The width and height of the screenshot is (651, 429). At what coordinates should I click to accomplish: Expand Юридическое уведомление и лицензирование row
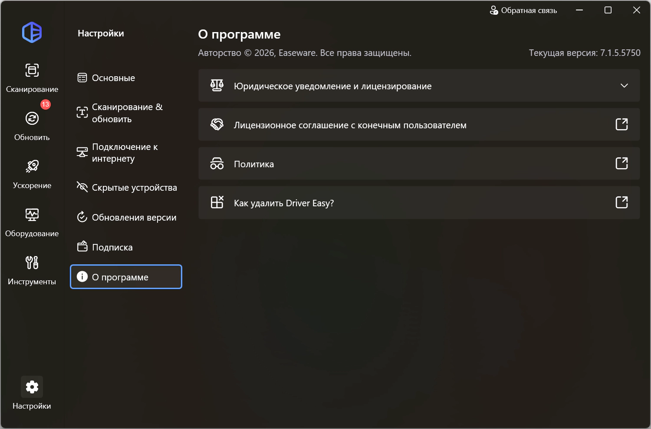[419, 85]
